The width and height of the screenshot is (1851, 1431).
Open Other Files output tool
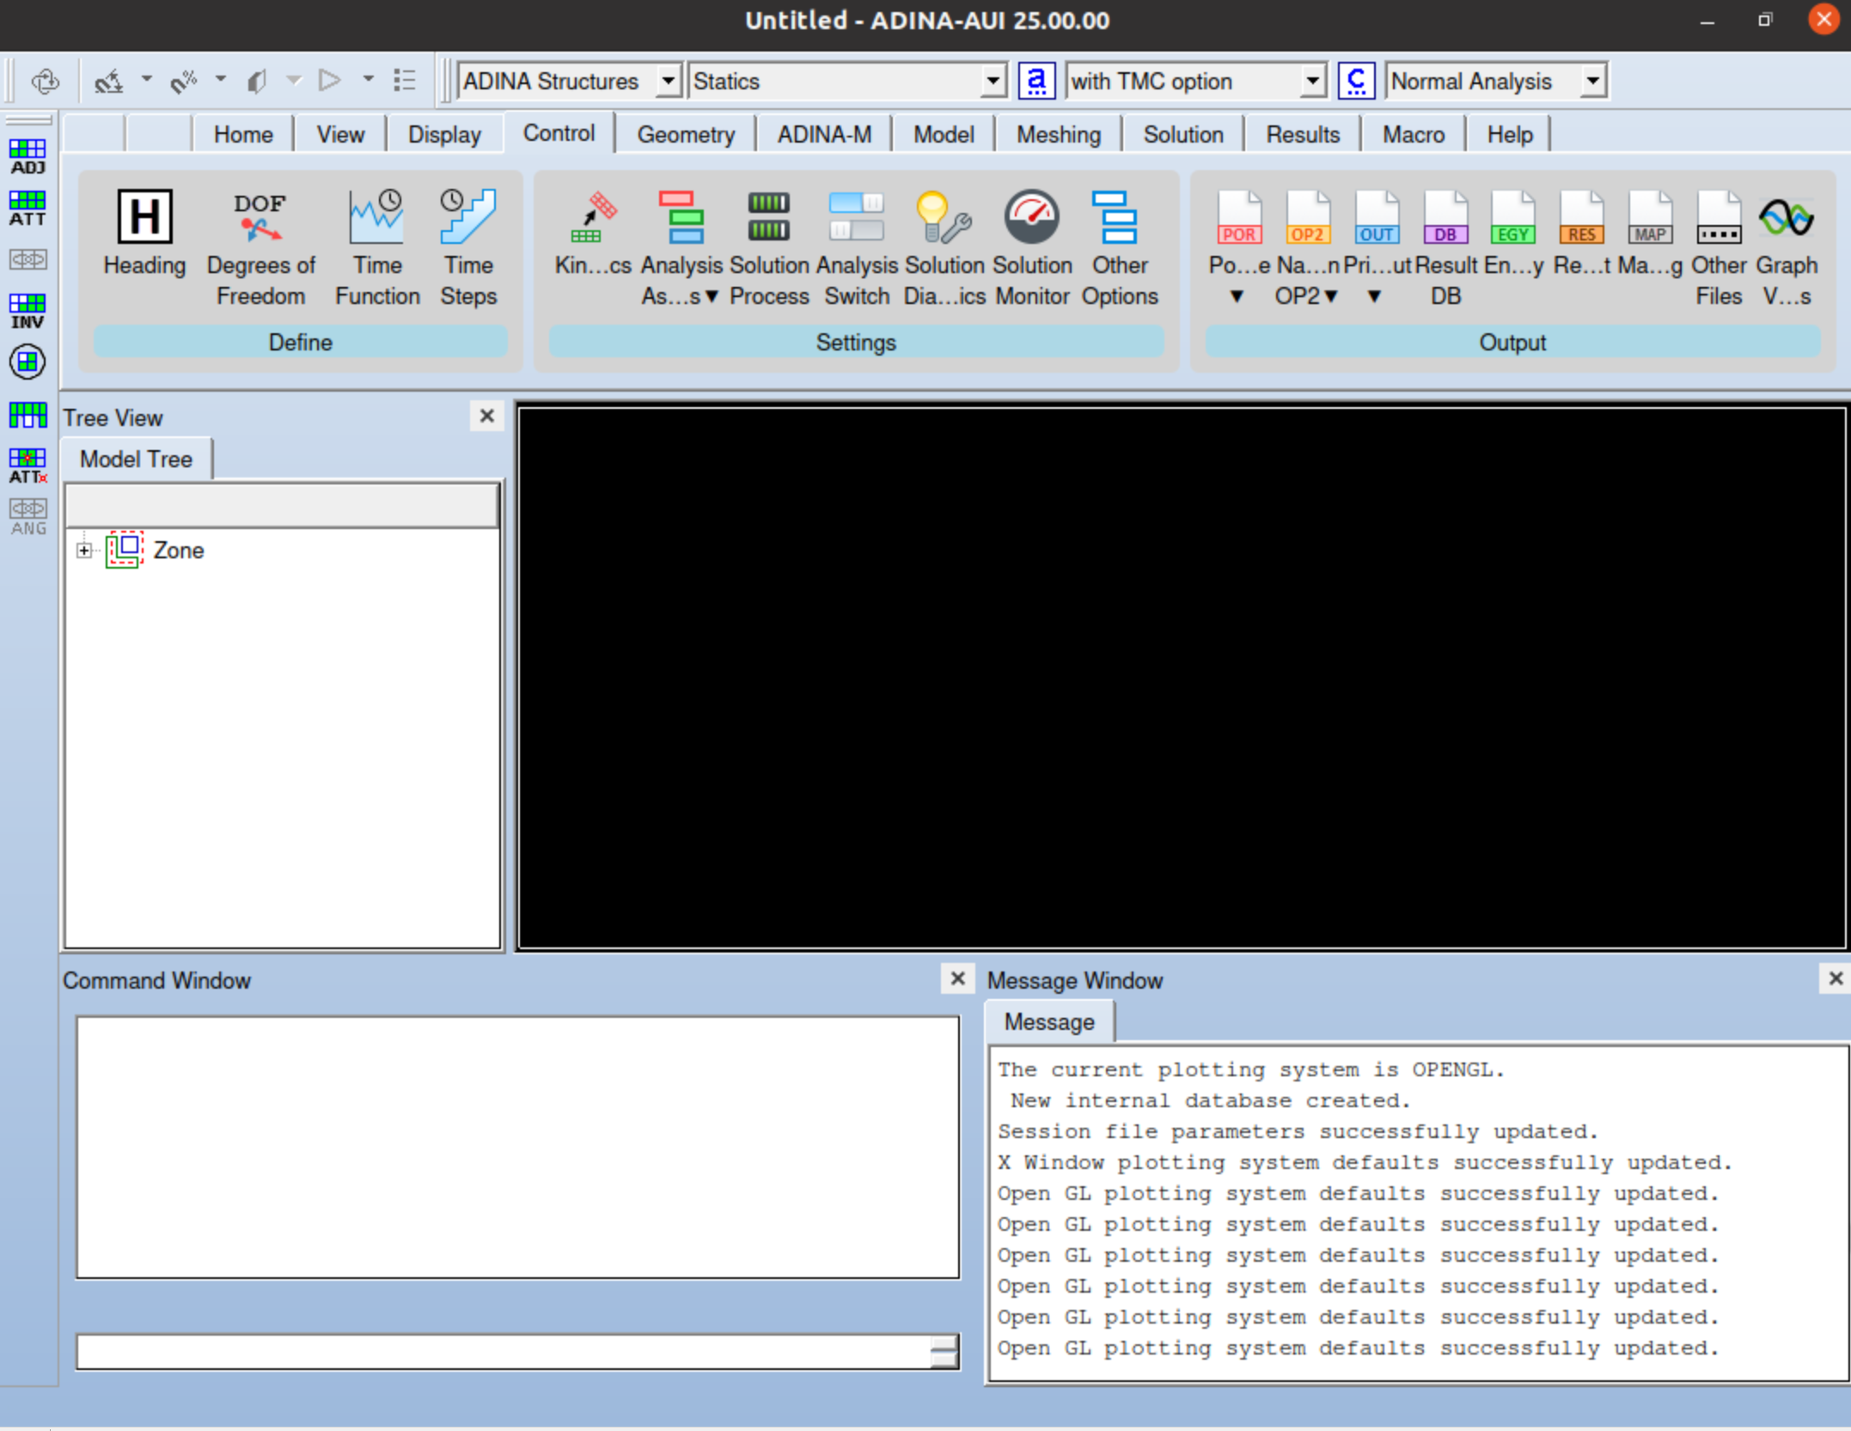pyautogui.click(x=1719, y=247)
